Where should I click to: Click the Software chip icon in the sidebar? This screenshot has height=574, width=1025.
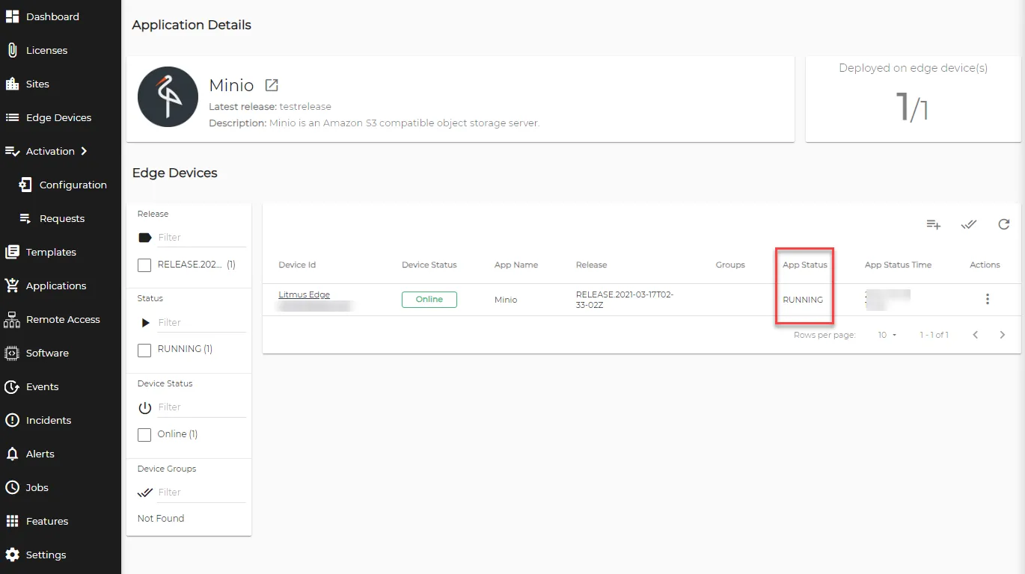tap(12, 353)
